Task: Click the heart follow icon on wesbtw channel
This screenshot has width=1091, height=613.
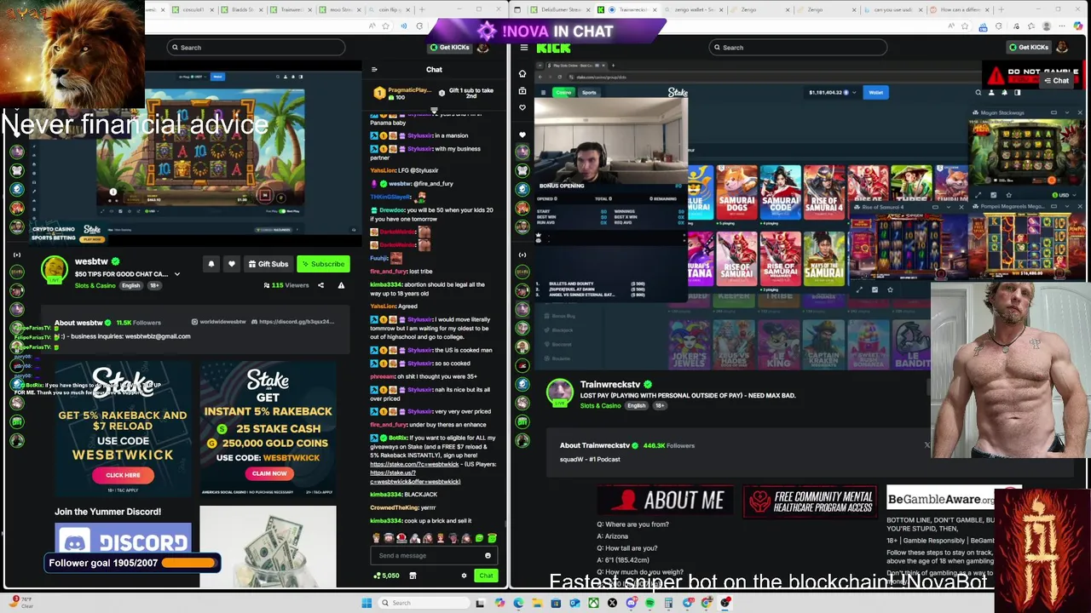Action: pos(231,264)
